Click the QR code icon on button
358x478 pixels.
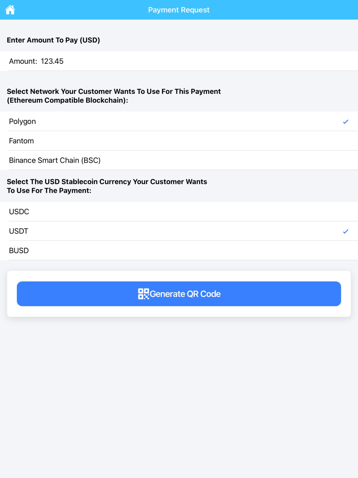point(143,294)
